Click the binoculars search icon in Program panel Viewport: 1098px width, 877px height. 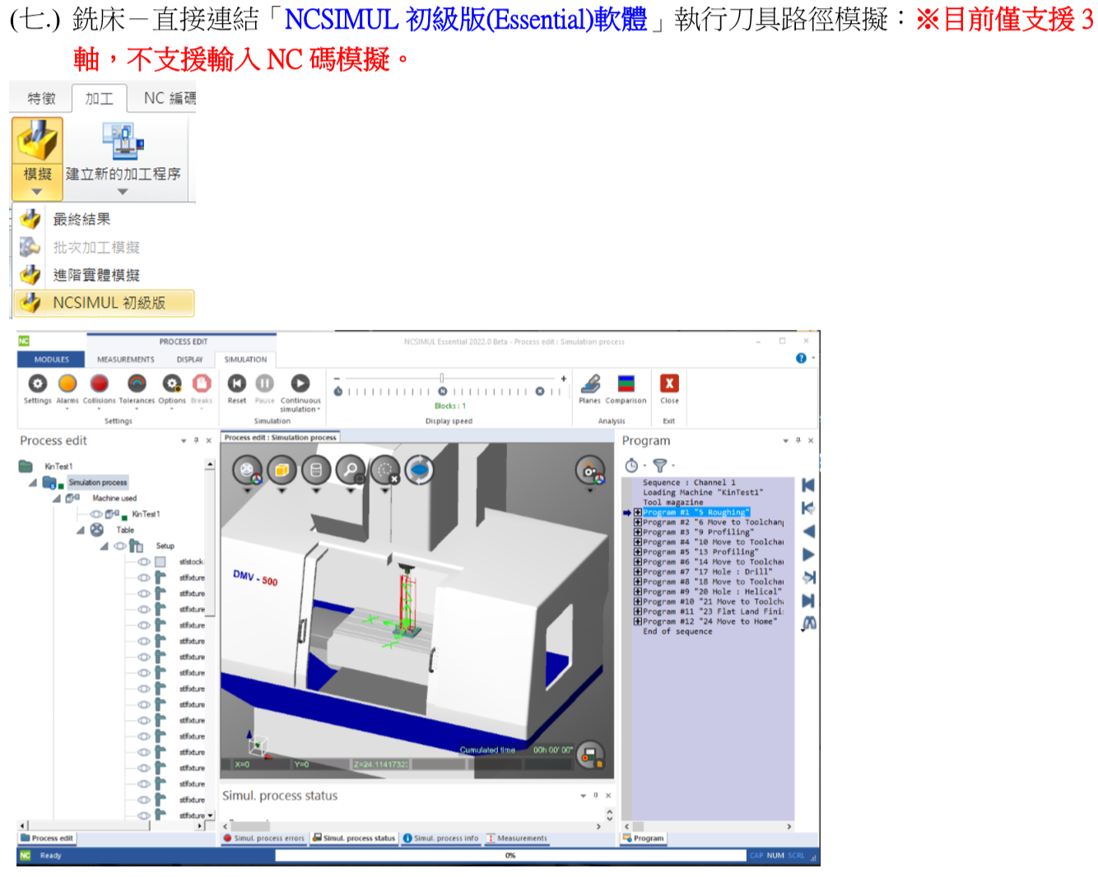point(809,624)
